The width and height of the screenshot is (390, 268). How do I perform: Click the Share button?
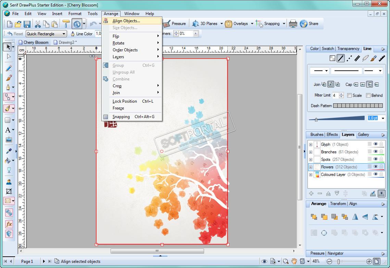pos(309,24)
